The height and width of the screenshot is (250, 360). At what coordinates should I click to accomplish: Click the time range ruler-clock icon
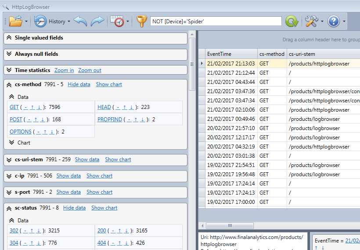tap(117, 21)
